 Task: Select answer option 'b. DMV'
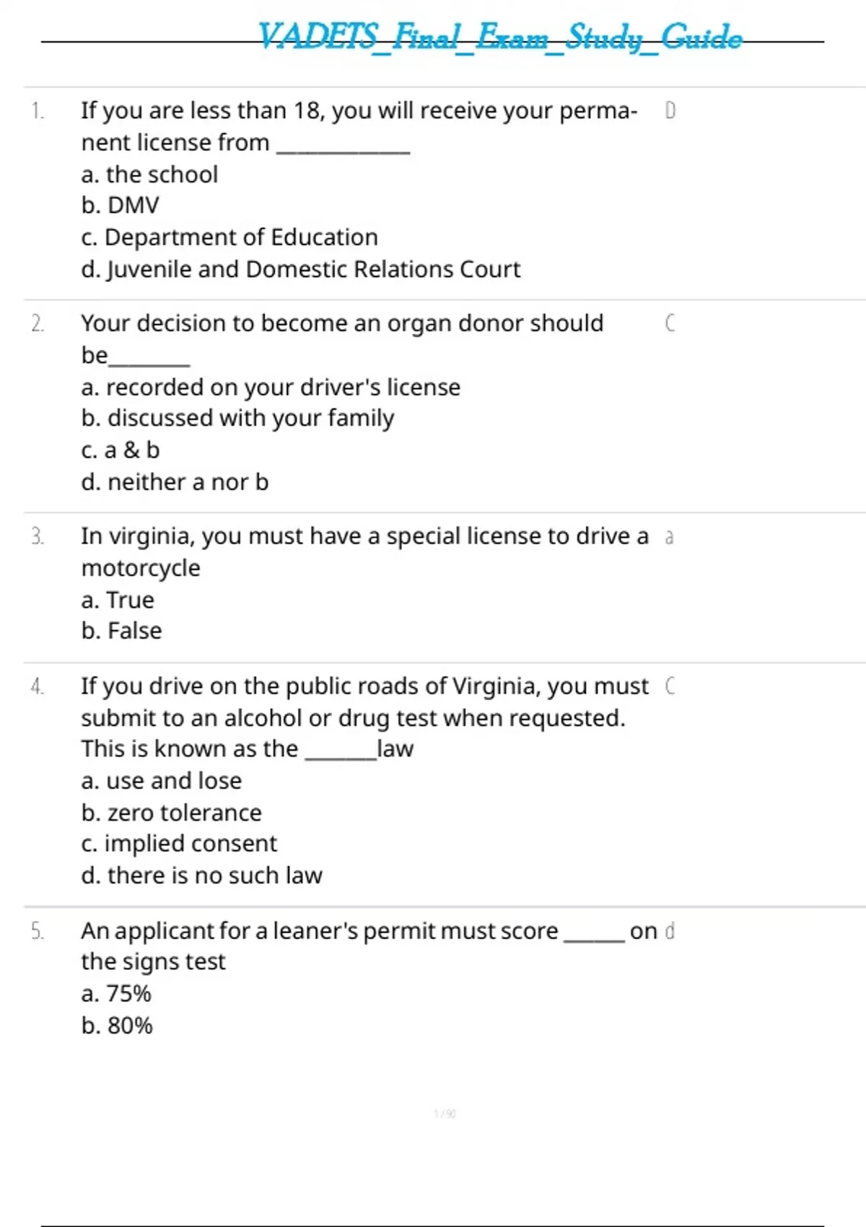pyautogui.click(x=120, y=206)
